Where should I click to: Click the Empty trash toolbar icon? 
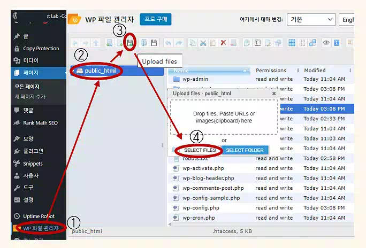[233, 43]
